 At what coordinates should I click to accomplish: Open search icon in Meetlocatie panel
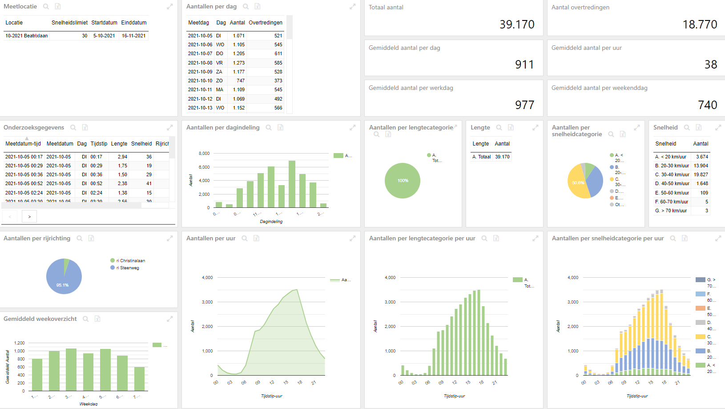(46, 7)
